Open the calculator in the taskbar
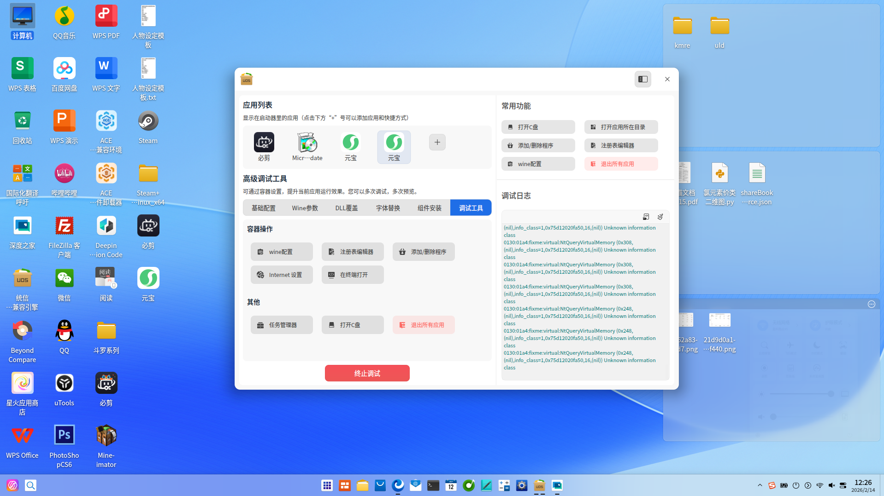 pos(504,485)
